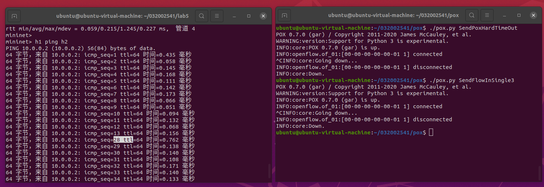Image resolution: width=544 pixels, height=187 pixels.
Task: Minimize the pox terminal window
Action: (x=504, y=16)
